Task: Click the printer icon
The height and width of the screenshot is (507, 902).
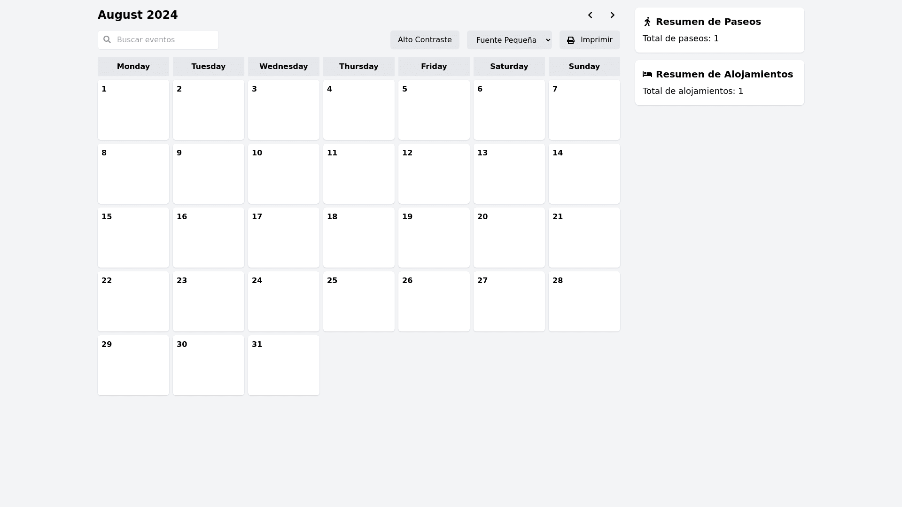Action: click(570, 40)
